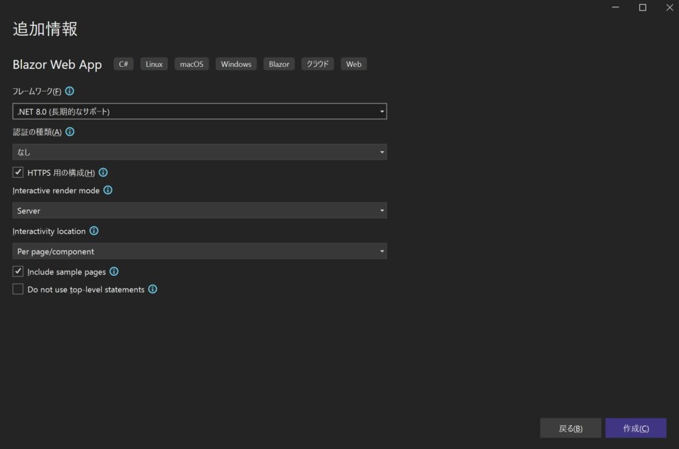The width and height of the screenshot is (679, 449).
Task: Click the HTTPS 用の構成 info icon
Action: point(103,172)
